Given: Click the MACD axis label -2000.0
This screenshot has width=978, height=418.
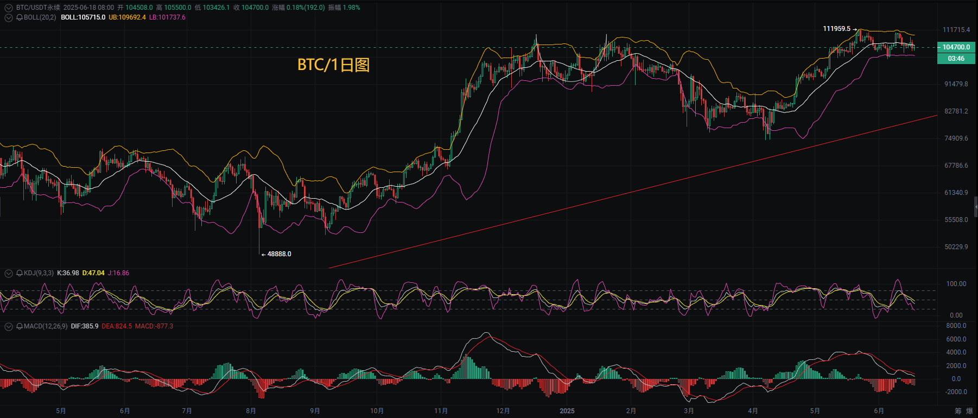Looking at the screenshot, I should click(x=956, y=392).
